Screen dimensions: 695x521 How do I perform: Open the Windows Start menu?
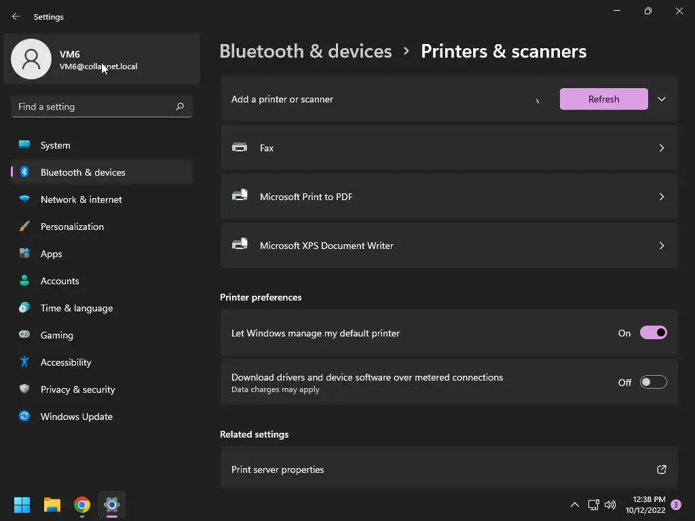tap(22, 505)
